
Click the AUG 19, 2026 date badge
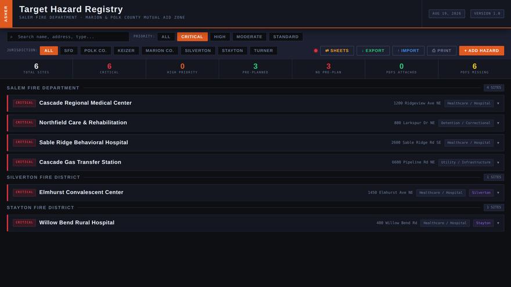point(447,14)
